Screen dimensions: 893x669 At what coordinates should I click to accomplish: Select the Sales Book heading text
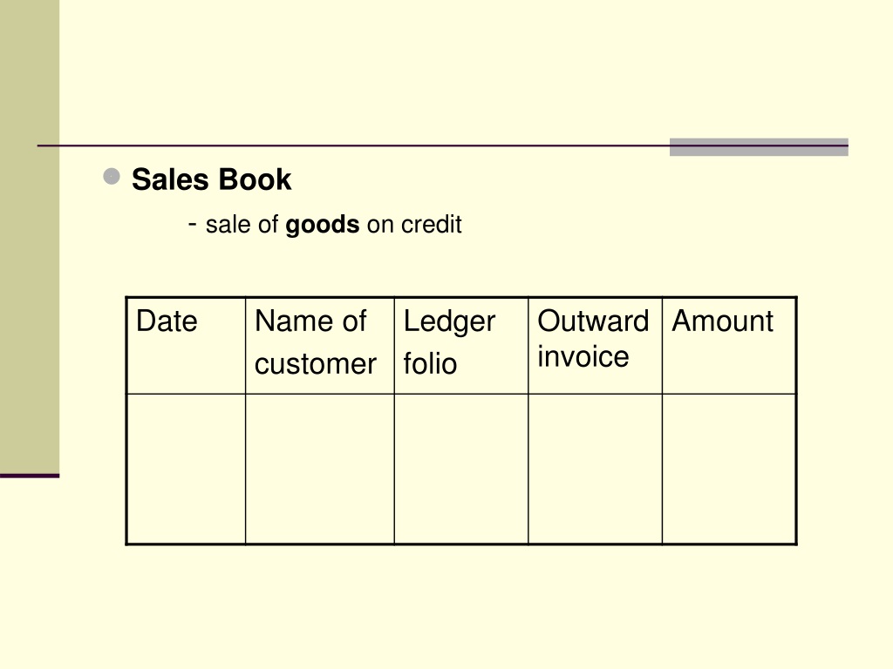point(211,179)
